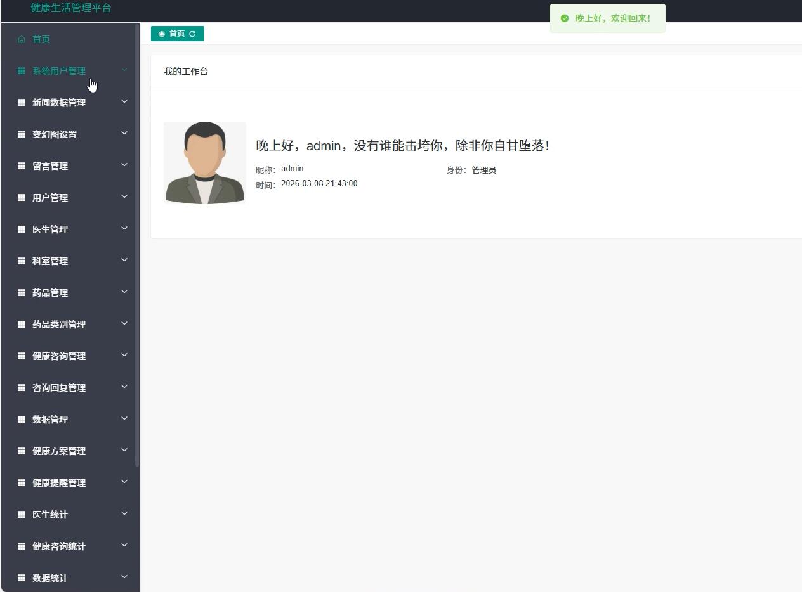Click grid icon next to 医生统计
Viewport: 802px width, 592px height.
point(22,515)
